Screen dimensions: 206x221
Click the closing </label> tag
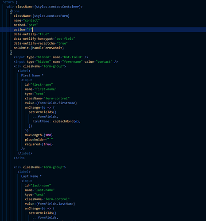pyautogui.click(x=25, y=153)
